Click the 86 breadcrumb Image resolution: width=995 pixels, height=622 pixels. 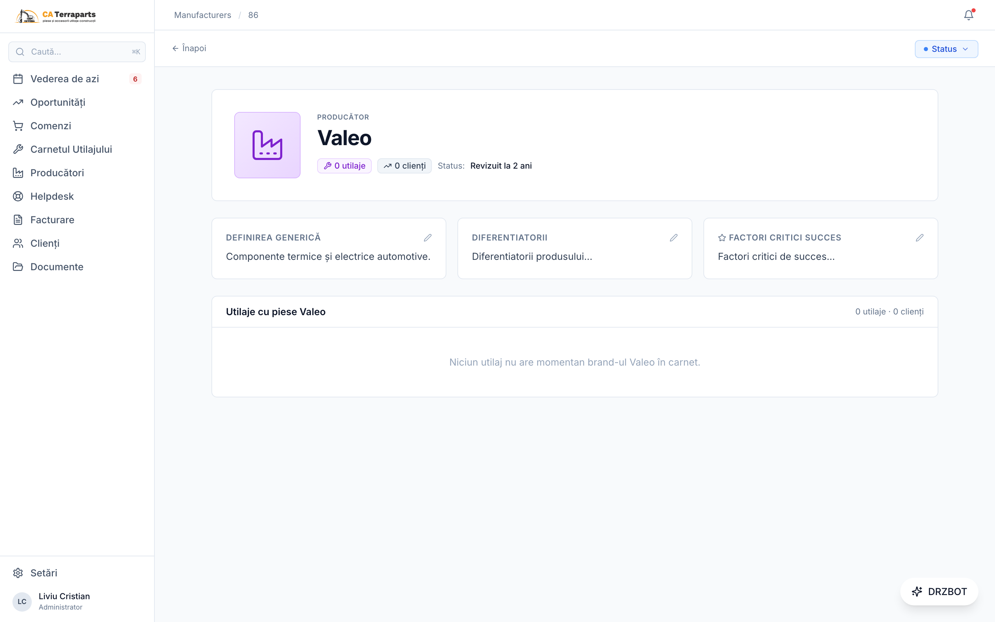253,15
